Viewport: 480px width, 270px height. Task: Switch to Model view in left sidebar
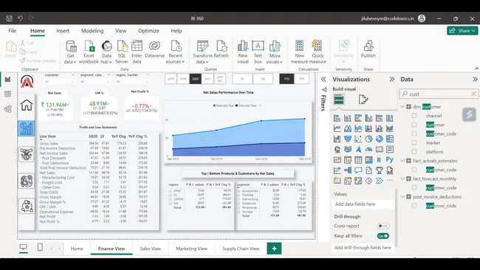(7, 109)
